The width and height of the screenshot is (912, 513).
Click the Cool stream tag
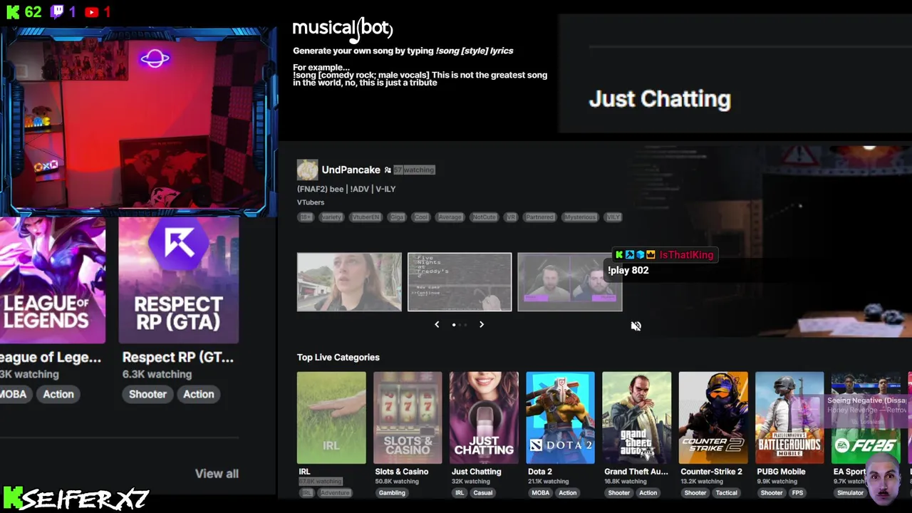pos(421,217)
